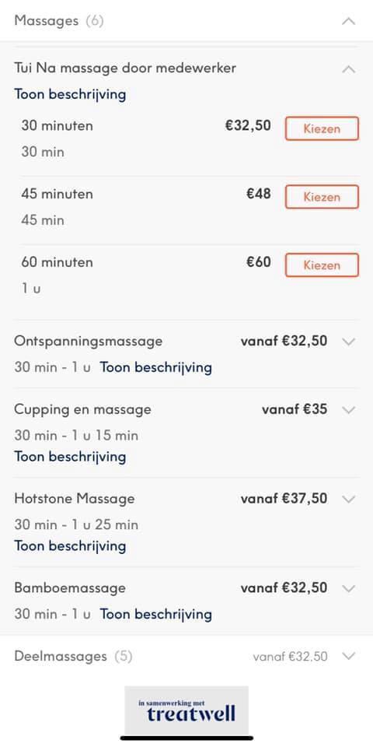373x747 pixels.
Task: Show description for Ontspanningsmassage
Action: [x=155, y=368]
